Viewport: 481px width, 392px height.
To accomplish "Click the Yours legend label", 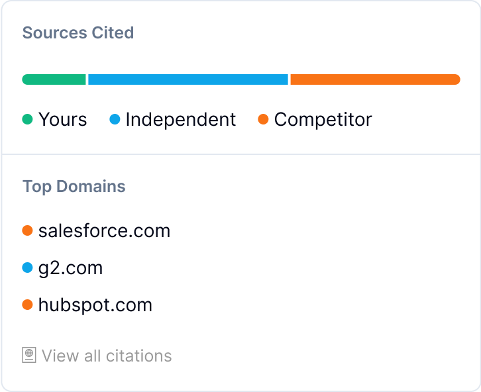I will [x=62, y=119].
